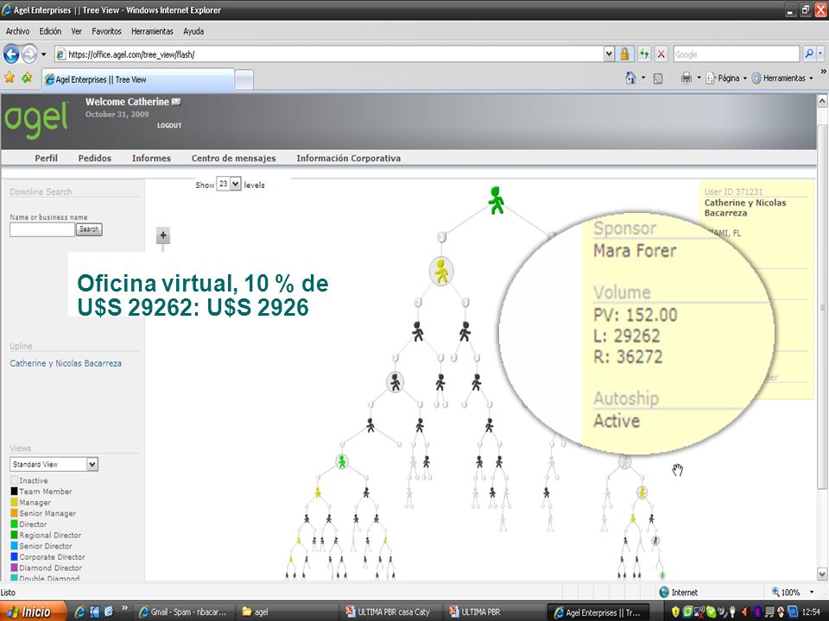829x621 pixels.
Task: Click the system tray clock 12:54
Action: pos(812,612)
